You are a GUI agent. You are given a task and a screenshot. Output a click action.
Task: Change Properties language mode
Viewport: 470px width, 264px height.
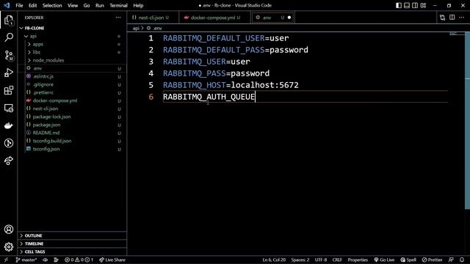(358, 260)
